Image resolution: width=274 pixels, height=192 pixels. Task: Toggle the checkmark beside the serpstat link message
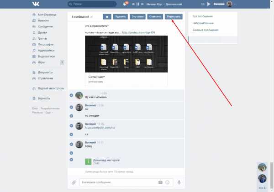click(71, 125)
